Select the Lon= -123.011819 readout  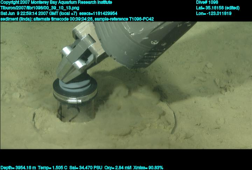214,13
